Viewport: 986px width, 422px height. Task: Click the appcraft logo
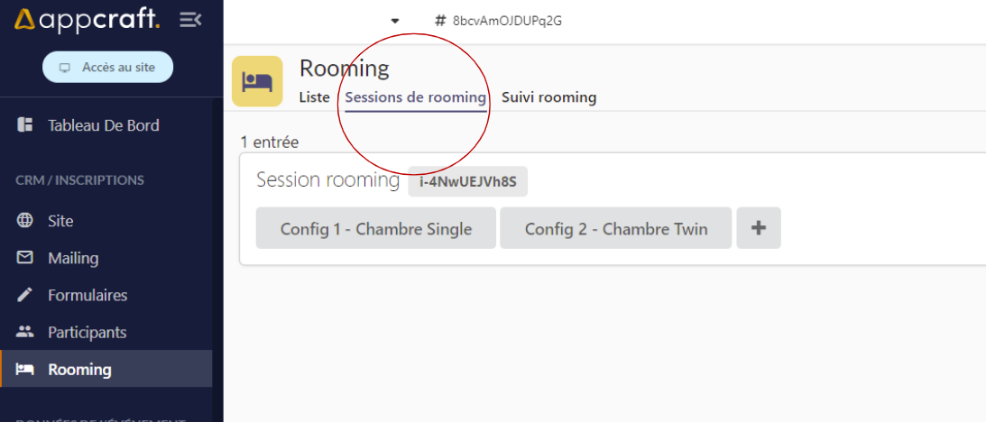click(x=88, y=19)
